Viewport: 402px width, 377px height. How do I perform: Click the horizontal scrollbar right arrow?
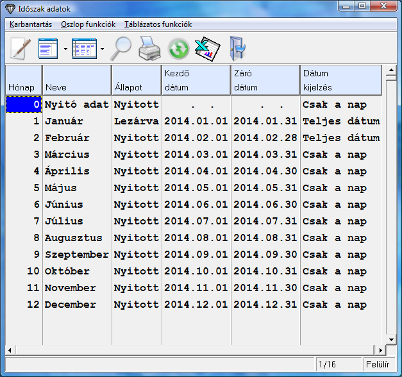click(381, 351)
